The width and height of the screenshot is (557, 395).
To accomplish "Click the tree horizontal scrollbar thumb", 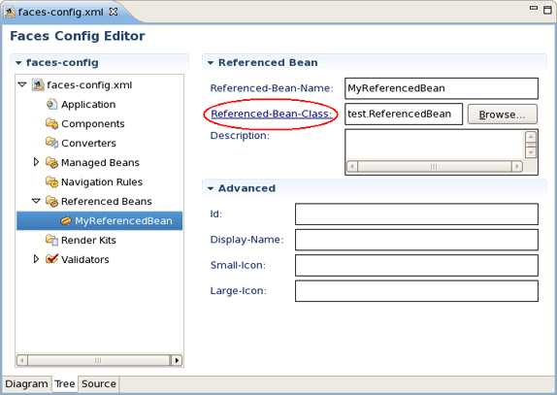I will click(99, 360).
